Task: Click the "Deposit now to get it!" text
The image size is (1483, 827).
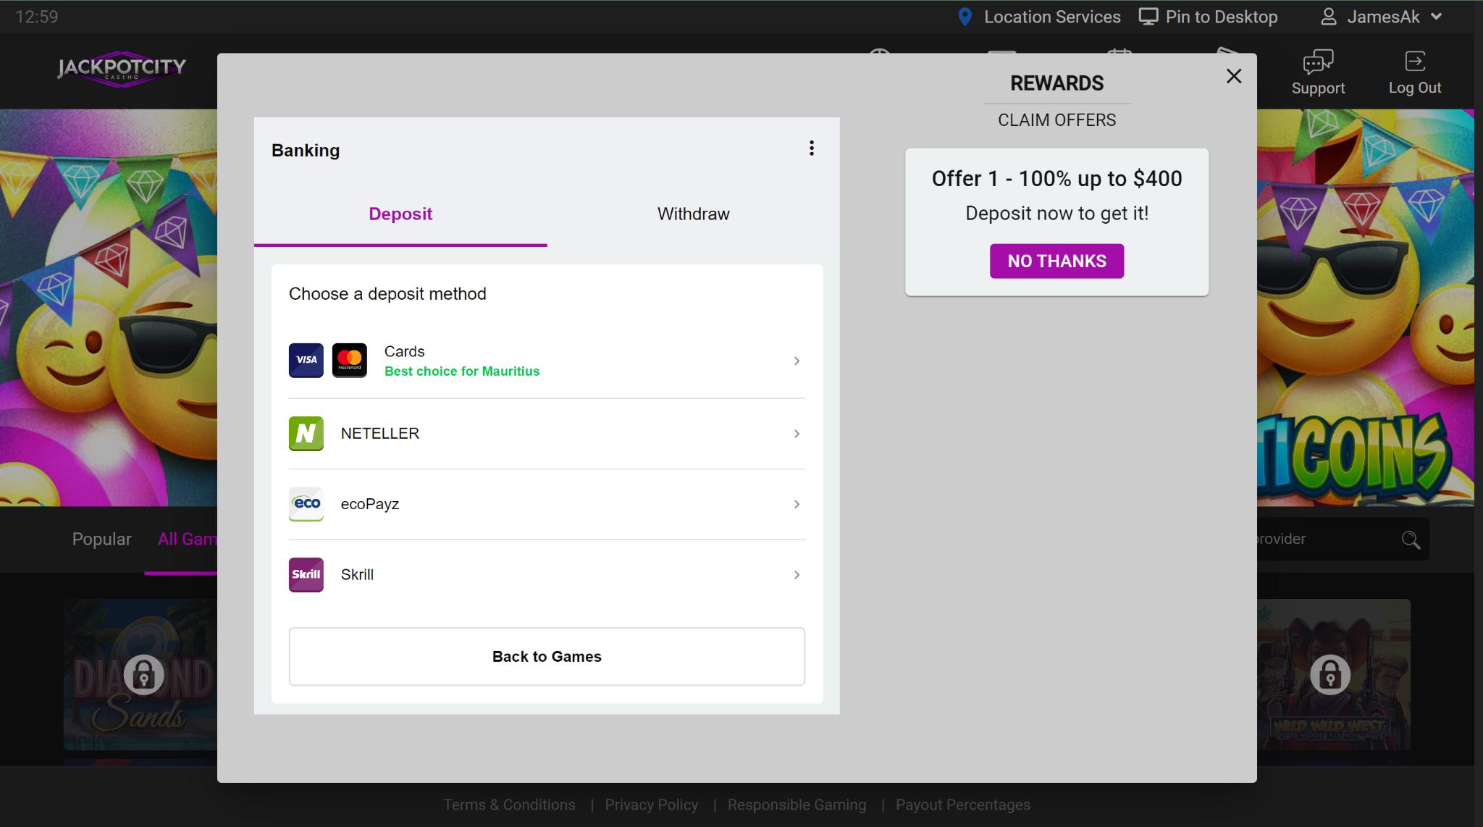Action: [1056, 214]
